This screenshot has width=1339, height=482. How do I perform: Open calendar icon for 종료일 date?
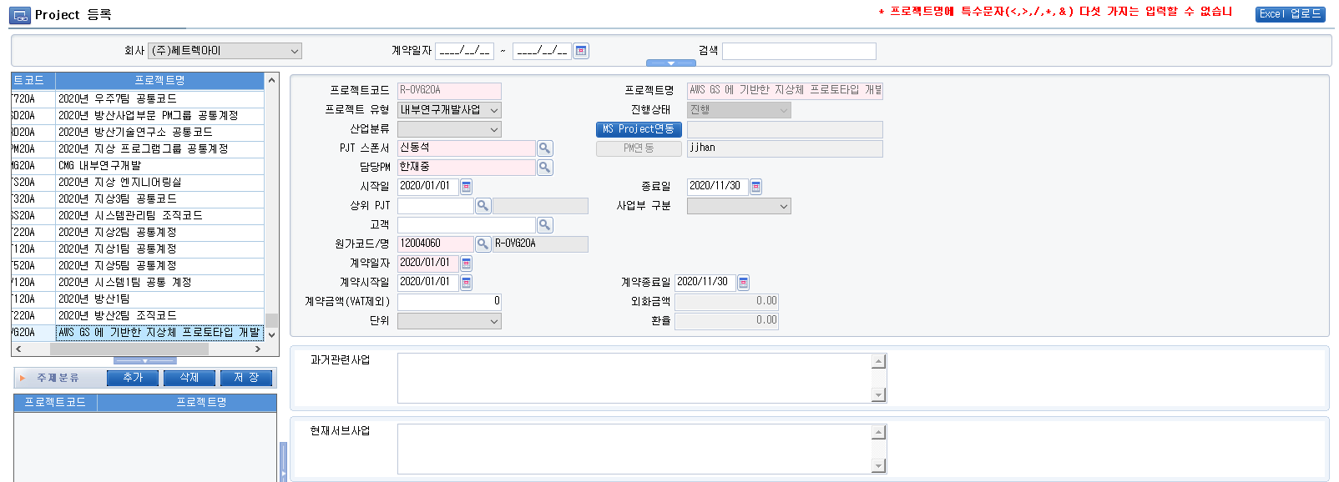[x=756, y=187]
